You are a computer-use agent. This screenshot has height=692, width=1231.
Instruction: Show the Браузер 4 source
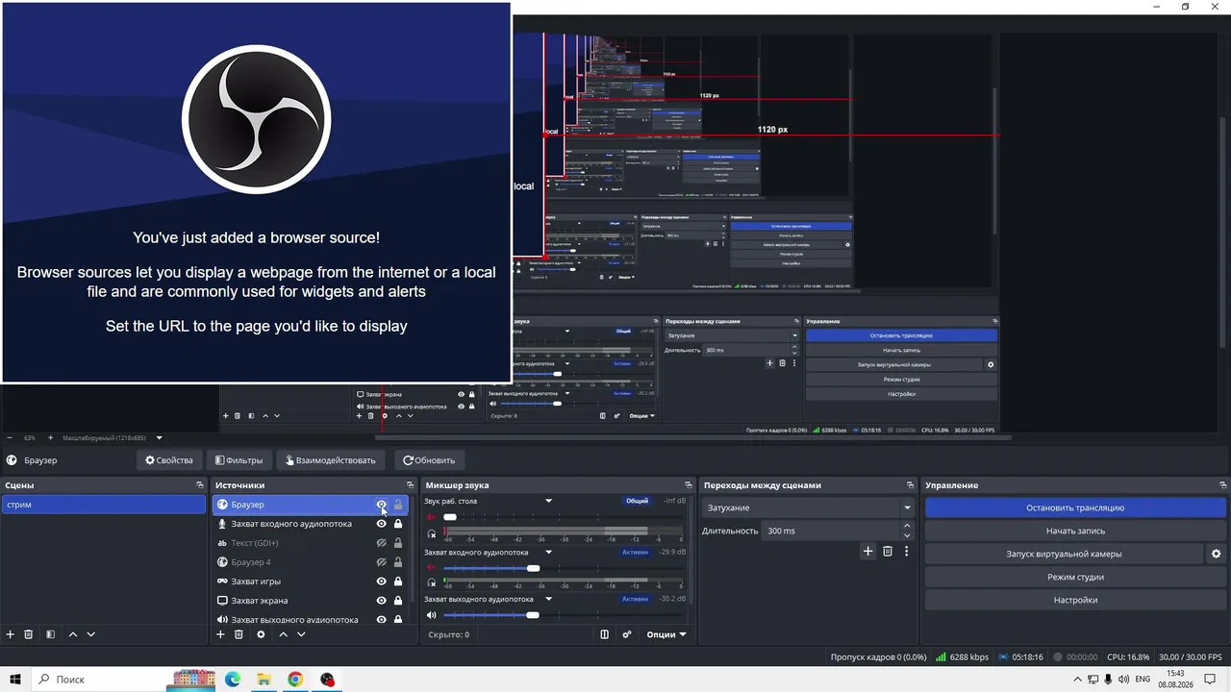coord(381,562)
